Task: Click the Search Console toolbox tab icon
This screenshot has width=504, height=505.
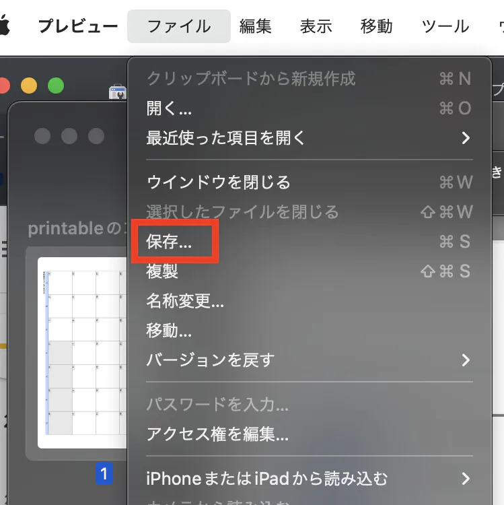Action: click(118, 92)
